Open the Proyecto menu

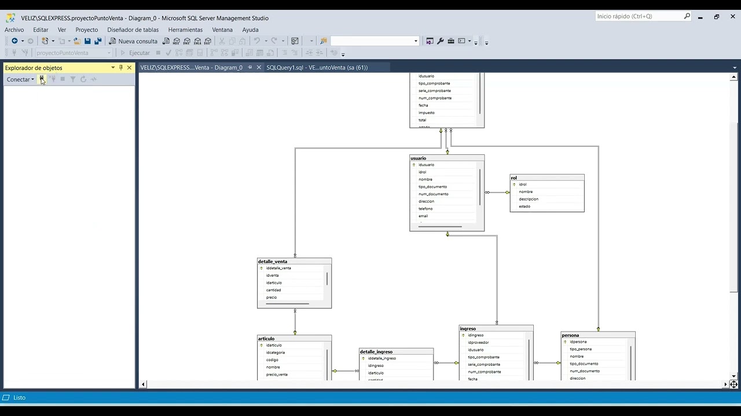[87, 29]
